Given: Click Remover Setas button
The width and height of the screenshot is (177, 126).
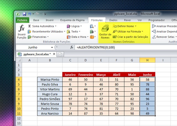Looking at the screenshot, I should (x=164, y=37).
